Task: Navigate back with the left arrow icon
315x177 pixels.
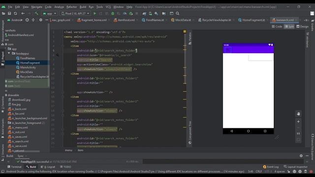Action: [23, 13]
